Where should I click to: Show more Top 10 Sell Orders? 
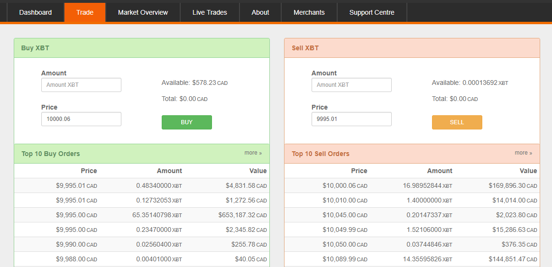[524, 153]
